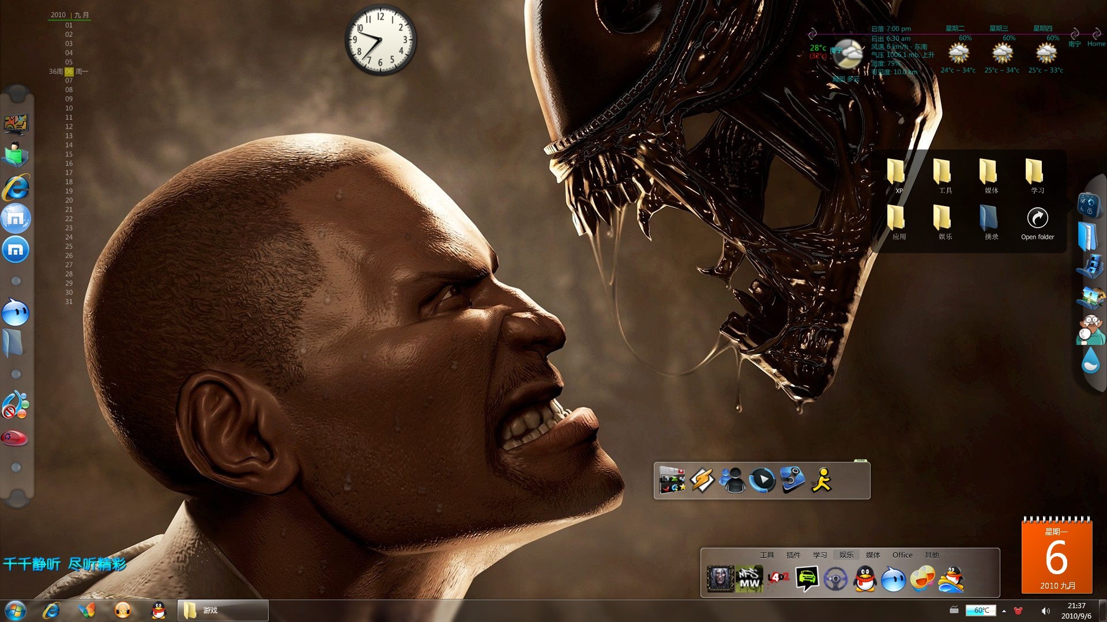1107x622 pixels.
Task: Switch to the Office tab in the dock
Action: pos(902,555)
